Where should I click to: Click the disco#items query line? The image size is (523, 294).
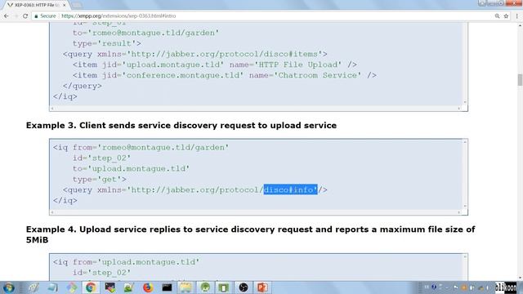(x=194, y=54)
